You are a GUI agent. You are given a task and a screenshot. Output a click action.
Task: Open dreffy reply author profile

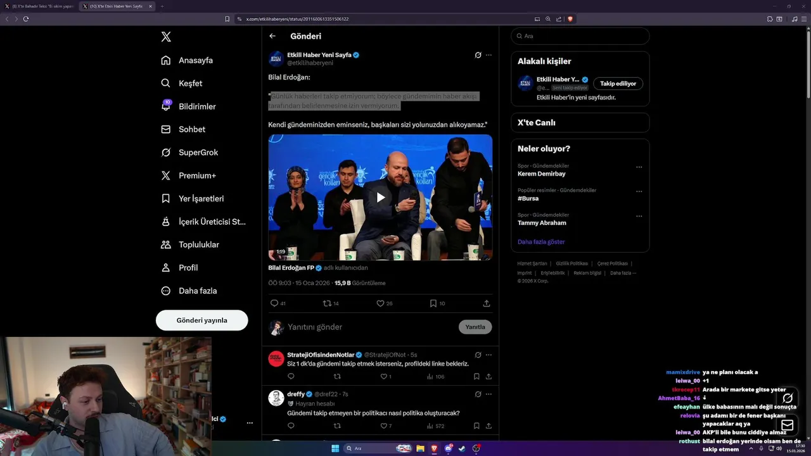pos(296,394)
